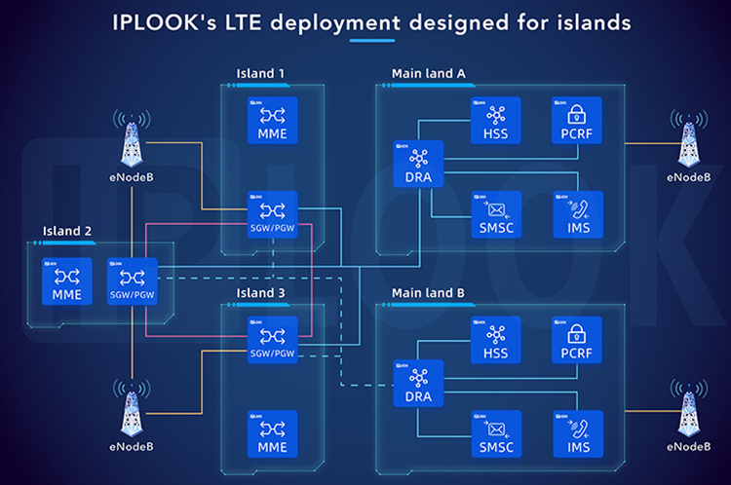
Task: Click the diagram title about LTE deployment
Action: tap(371, 22)
